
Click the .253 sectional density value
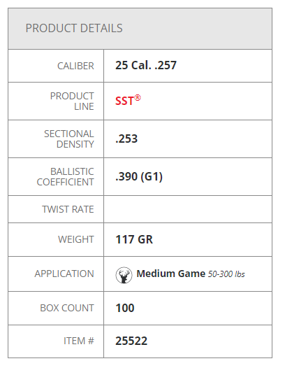[126, 139]
